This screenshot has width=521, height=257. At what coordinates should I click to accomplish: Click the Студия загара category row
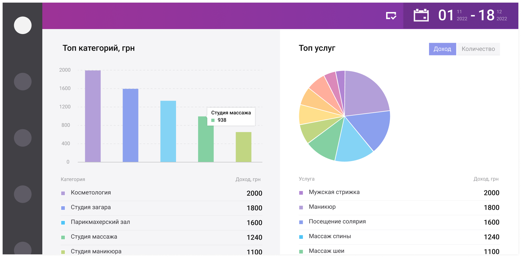[161, 208]
